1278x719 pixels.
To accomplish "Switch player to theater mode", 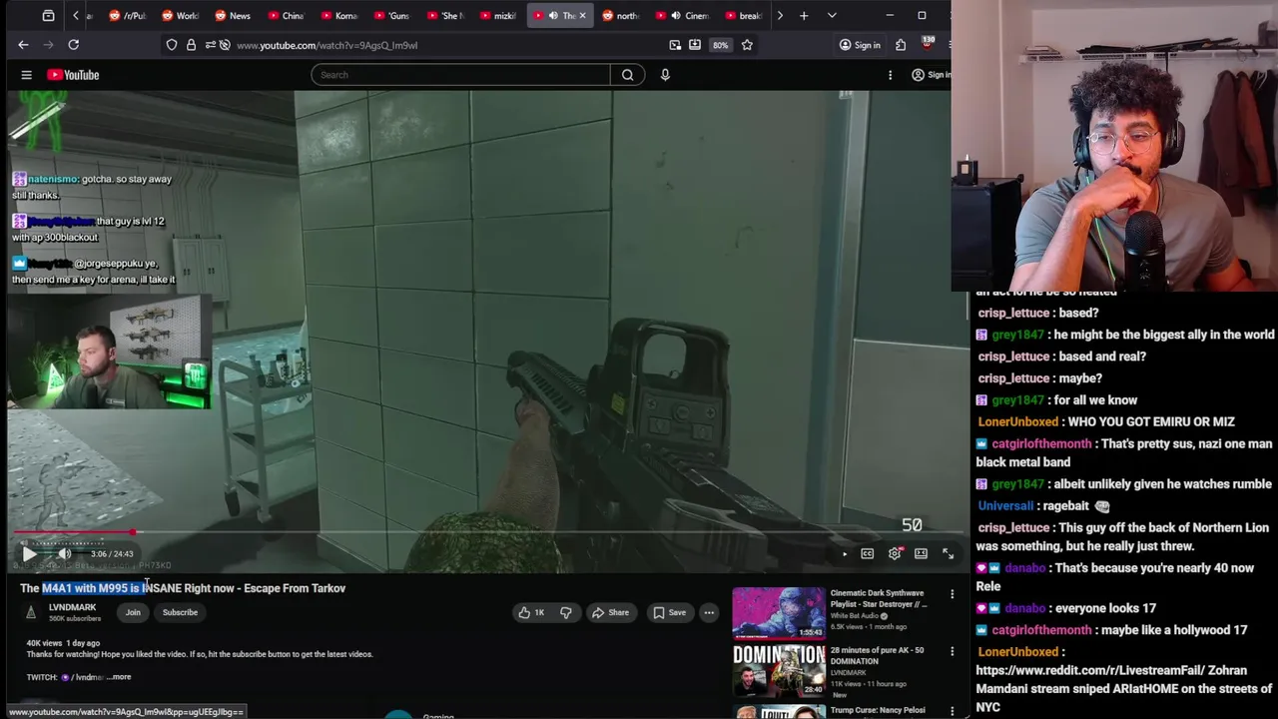I will click(921, 554).
